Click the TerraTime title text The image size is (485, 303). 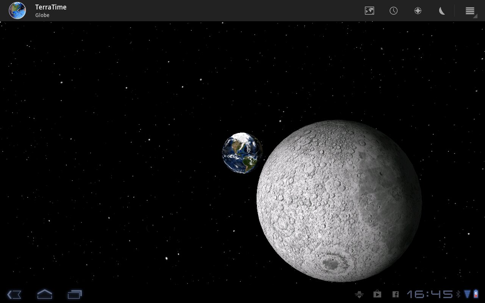pos(51,7)
